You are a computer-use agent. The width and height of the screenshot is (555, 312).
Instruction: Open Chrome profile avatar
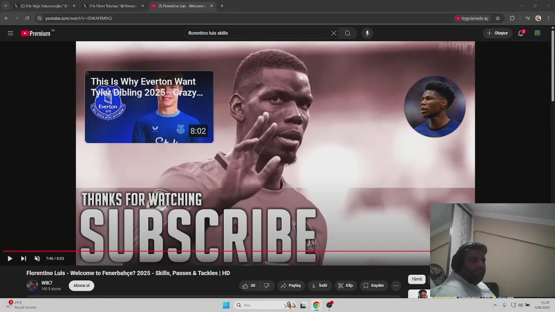[x=538, y=18]
